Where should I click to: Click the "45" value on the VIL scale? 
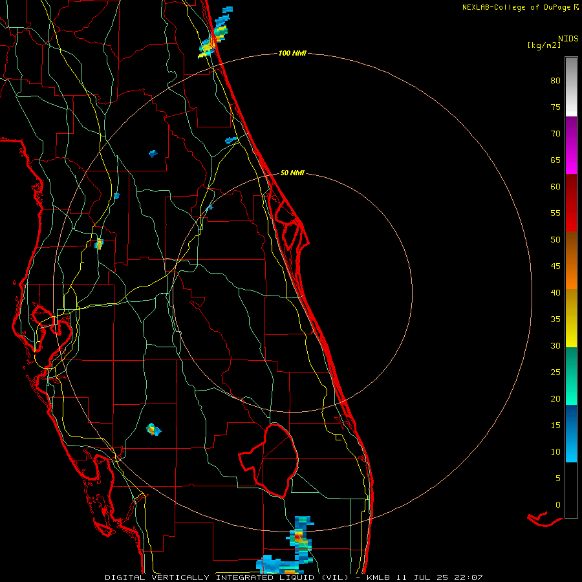555,266
